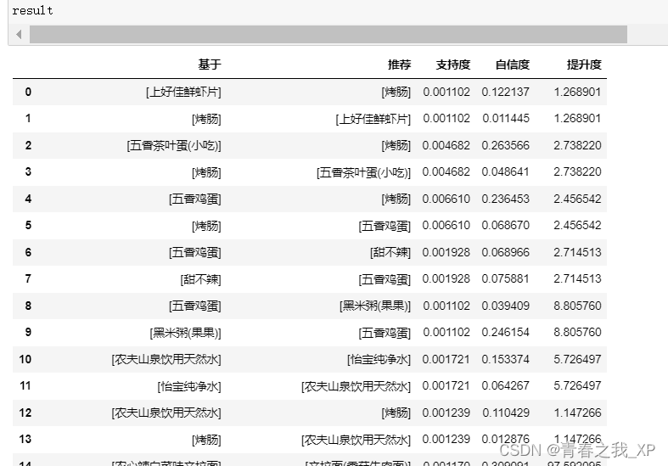This screenshot has width=668, height=466.
Task: Click the 'result' code text
Action: [x=32, y=11]
